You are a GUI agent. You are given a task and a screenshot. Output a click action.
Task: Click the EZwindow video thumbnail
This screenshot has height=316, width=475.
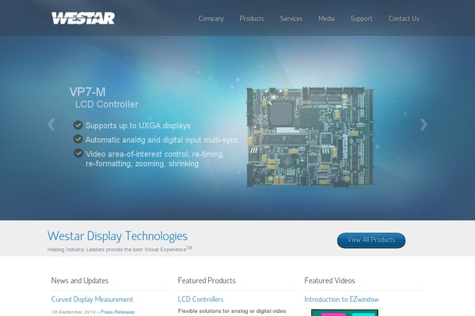coord(344,312)
